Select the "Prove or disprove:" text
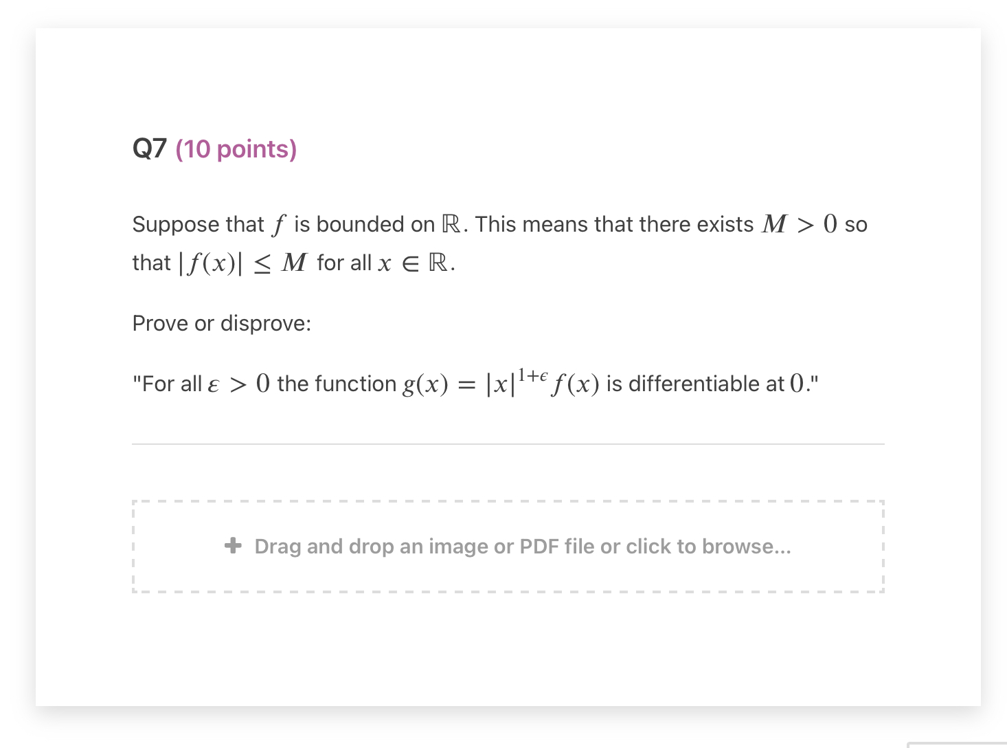Viewport: 1007px width, 748px height. pyautogui.click(x=222, y=323)
